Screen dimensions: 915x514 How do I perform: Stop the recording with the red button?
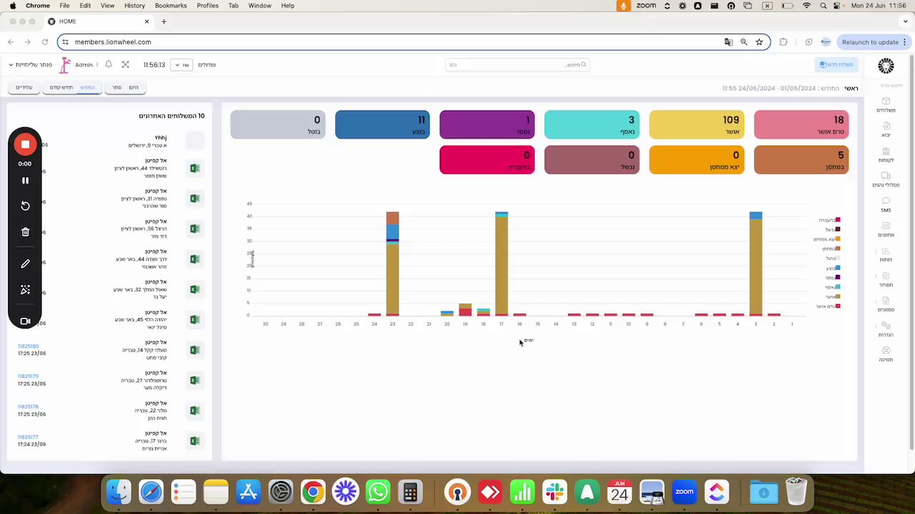click(x=25, y=144)
